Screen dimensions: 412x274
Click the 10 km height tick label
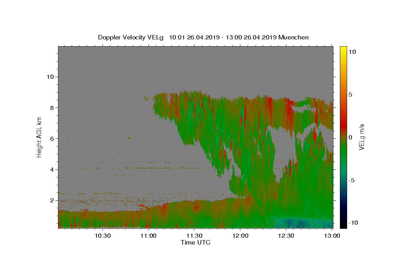click(50, 77)
